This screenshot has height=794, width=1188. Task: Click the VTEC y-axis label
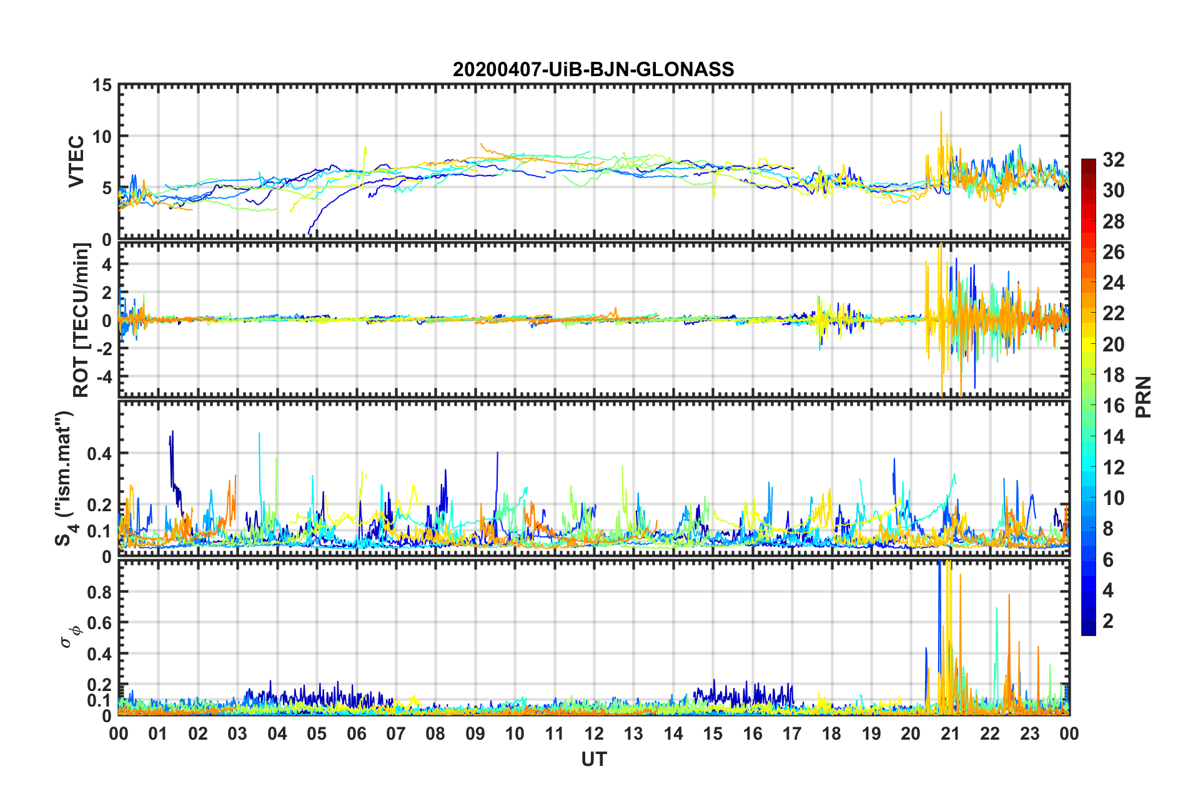tap(76, 162)
